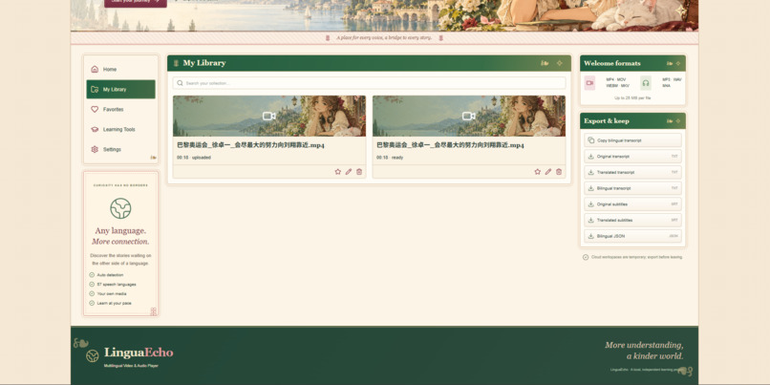Click the LinguaEcho logo in the footer
Viewport: 770px width, 385px height.
pyautogui.click(x=139, y=353)
